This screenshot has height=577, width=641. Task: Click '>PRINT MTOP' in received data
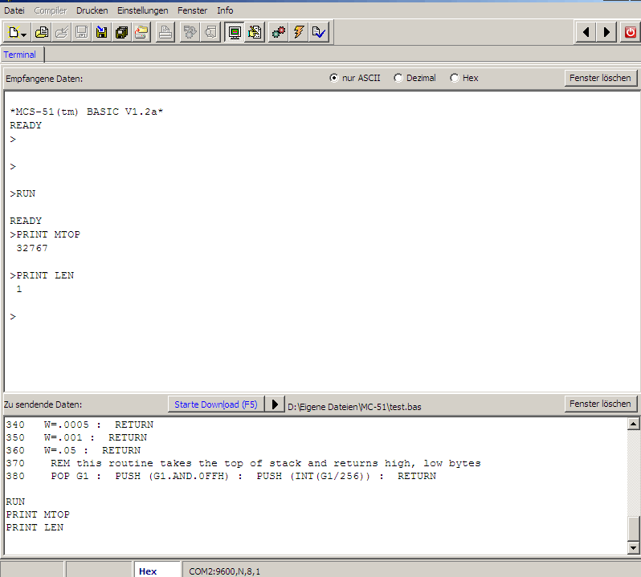[x=45, y=234]
